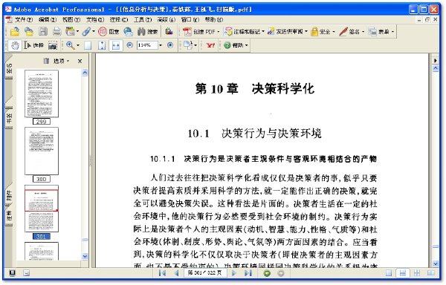Set view to Fit Width icon
This screenshot has width=446, height=285.
click(116, 45)
